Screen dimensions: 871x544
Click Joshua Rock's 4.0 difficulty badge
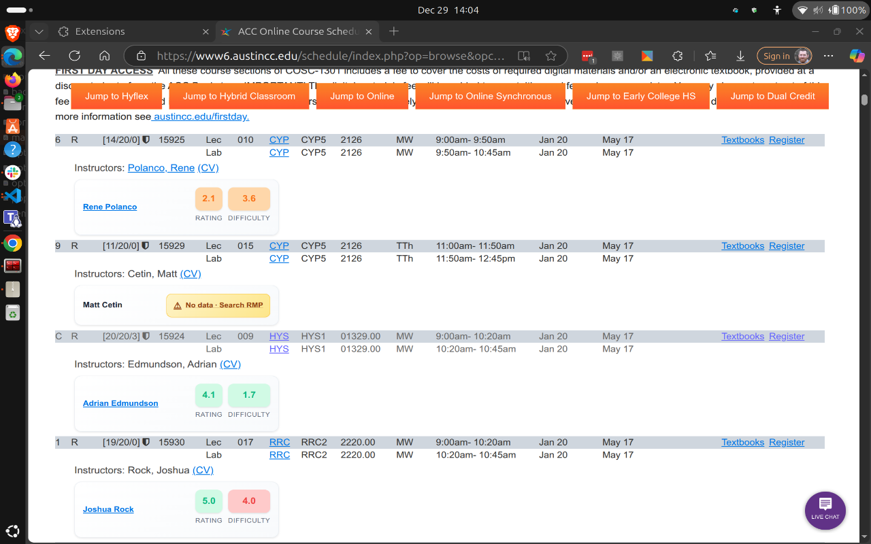(249, 501)
